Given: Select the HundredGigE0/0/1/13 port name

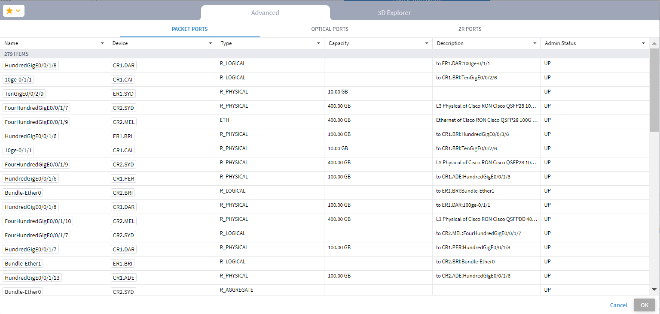Looking at the screenshot, I should click(32, 278).
